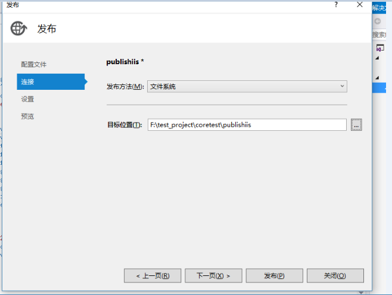
Task: Go to the 设置 step
Action: 27,99
